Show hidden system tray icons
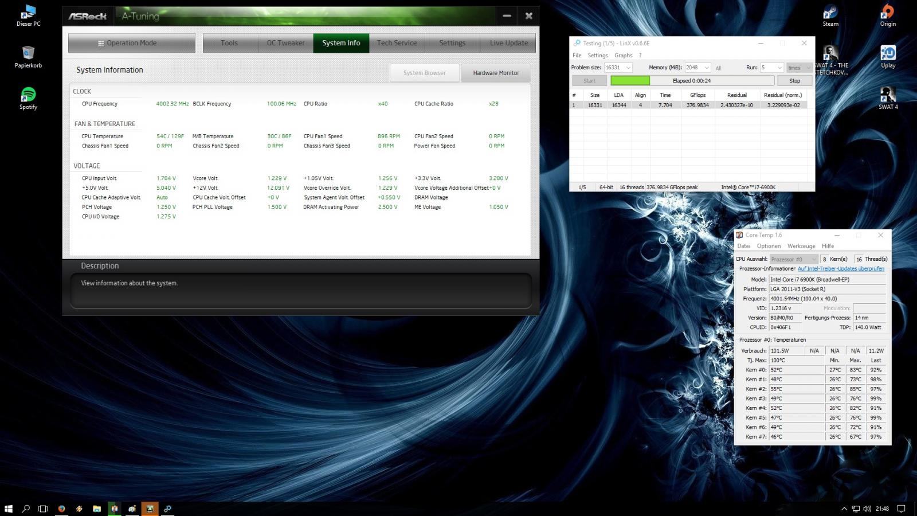Screen dimensions: 917x516 point(844,509)
